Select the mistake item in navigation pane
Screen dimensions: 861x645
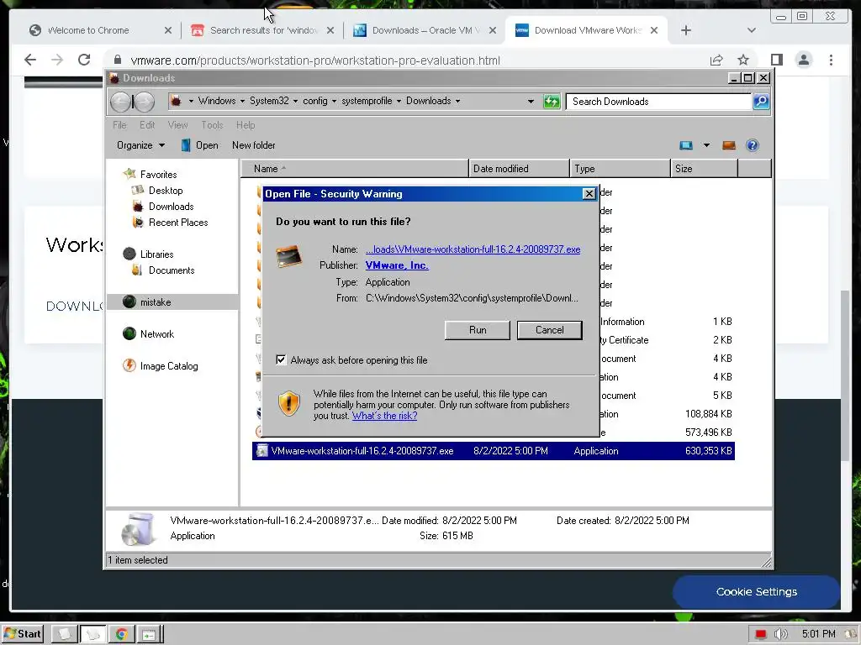[156, 302]
